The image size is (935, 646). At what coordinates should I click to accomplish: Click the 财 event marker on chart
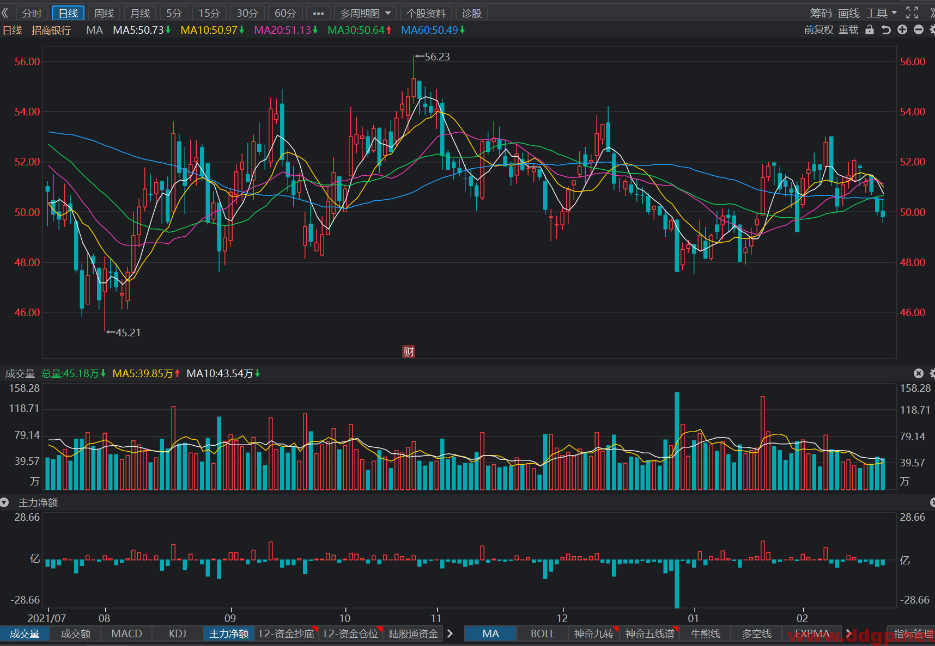click(409, 352)
